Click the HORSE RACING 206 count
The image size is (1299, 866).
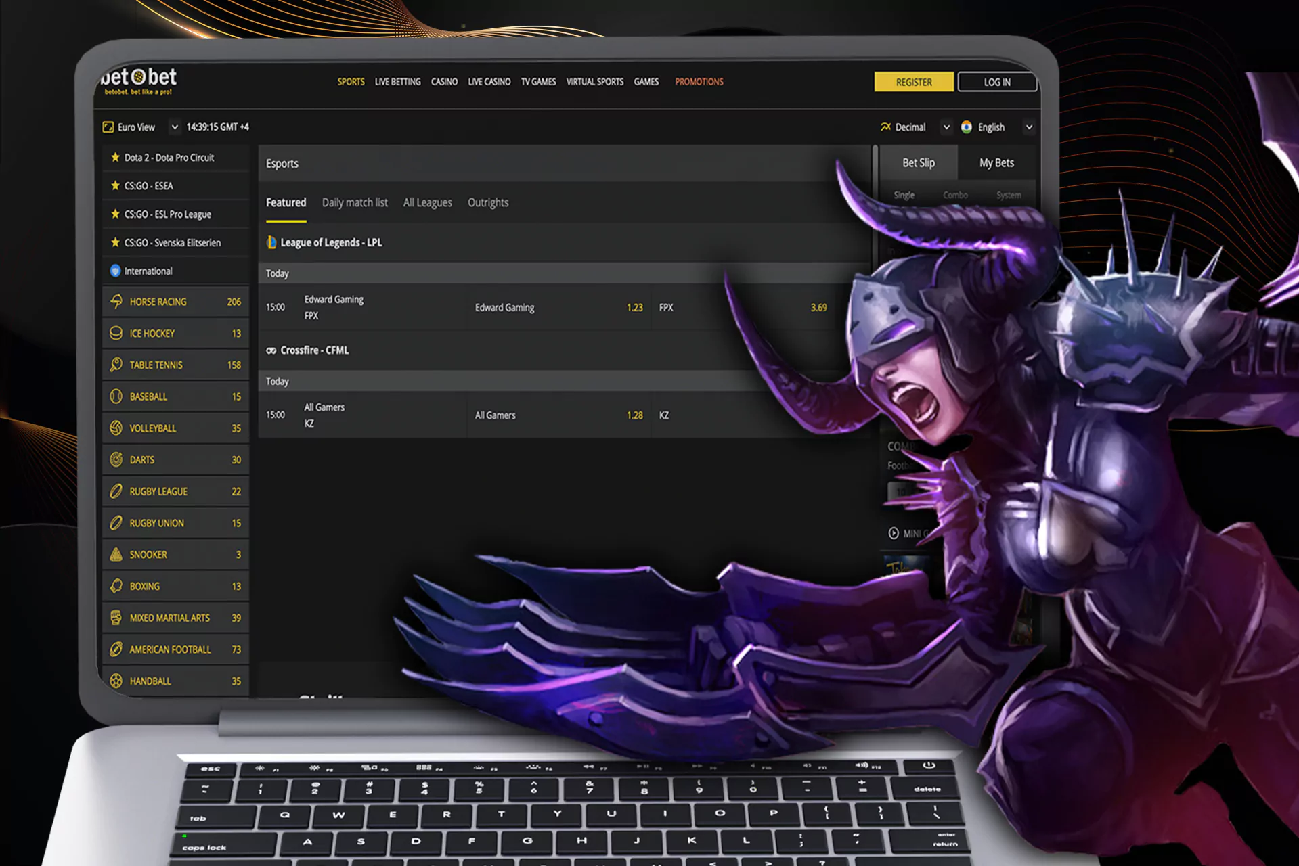coord(234,302)
